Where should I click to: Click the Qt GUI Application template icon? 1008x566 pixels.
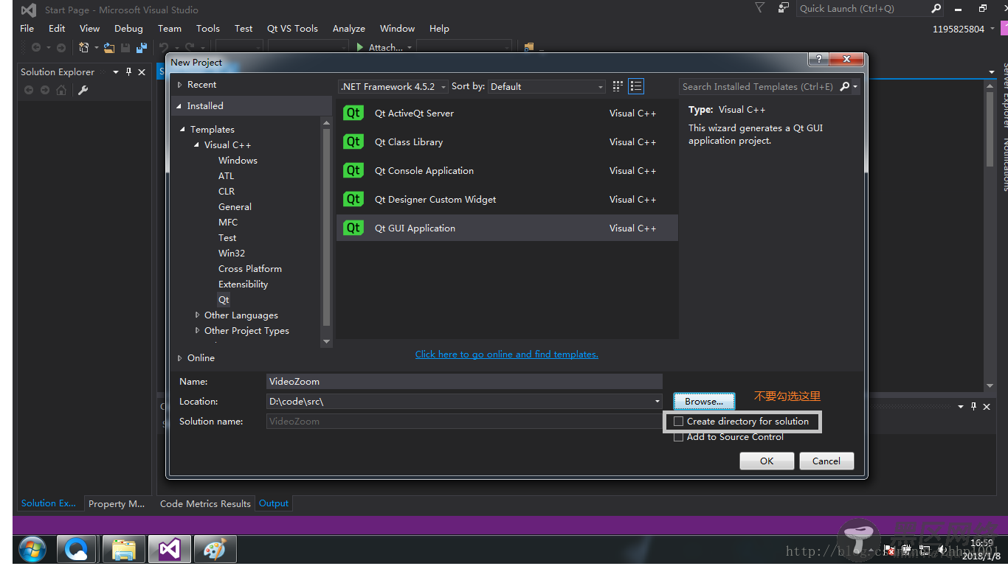point(353,228)
